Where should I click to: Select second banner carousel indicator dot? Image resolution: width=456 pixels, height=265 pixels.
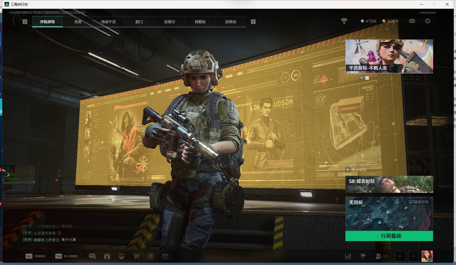[x=367, y=78]
